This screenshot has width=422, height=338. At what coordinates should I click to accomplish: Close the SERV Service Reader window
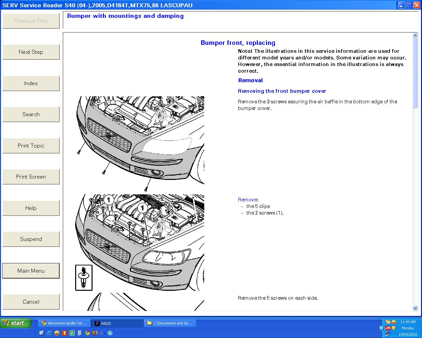[417, 5]
